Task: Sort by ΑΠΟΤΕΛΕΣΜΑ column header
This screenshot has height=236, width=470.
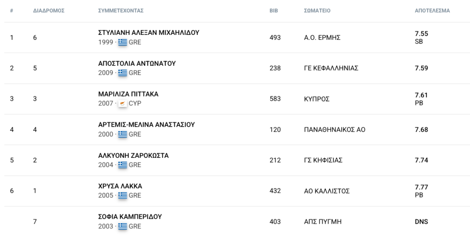Action: click(432, 11)
